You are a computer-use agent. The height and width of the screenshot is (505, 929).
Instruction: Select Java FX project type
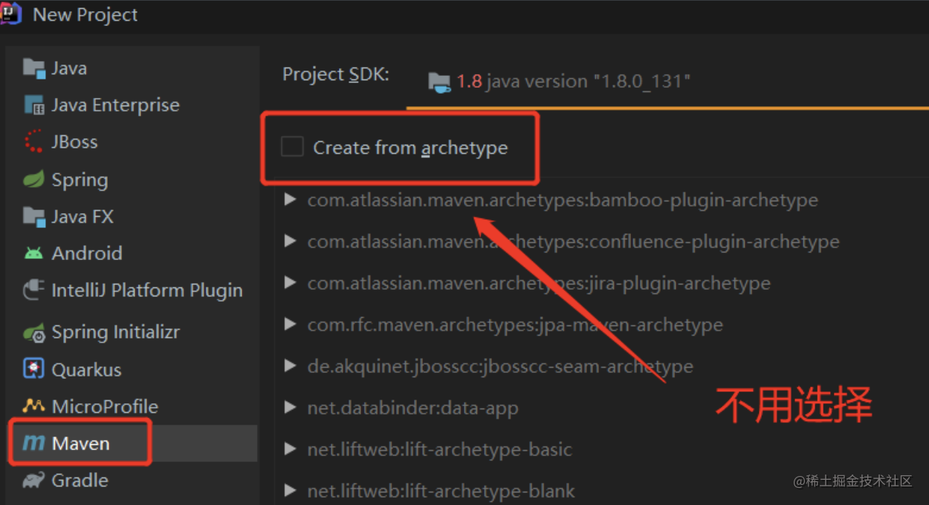point(82,217)
